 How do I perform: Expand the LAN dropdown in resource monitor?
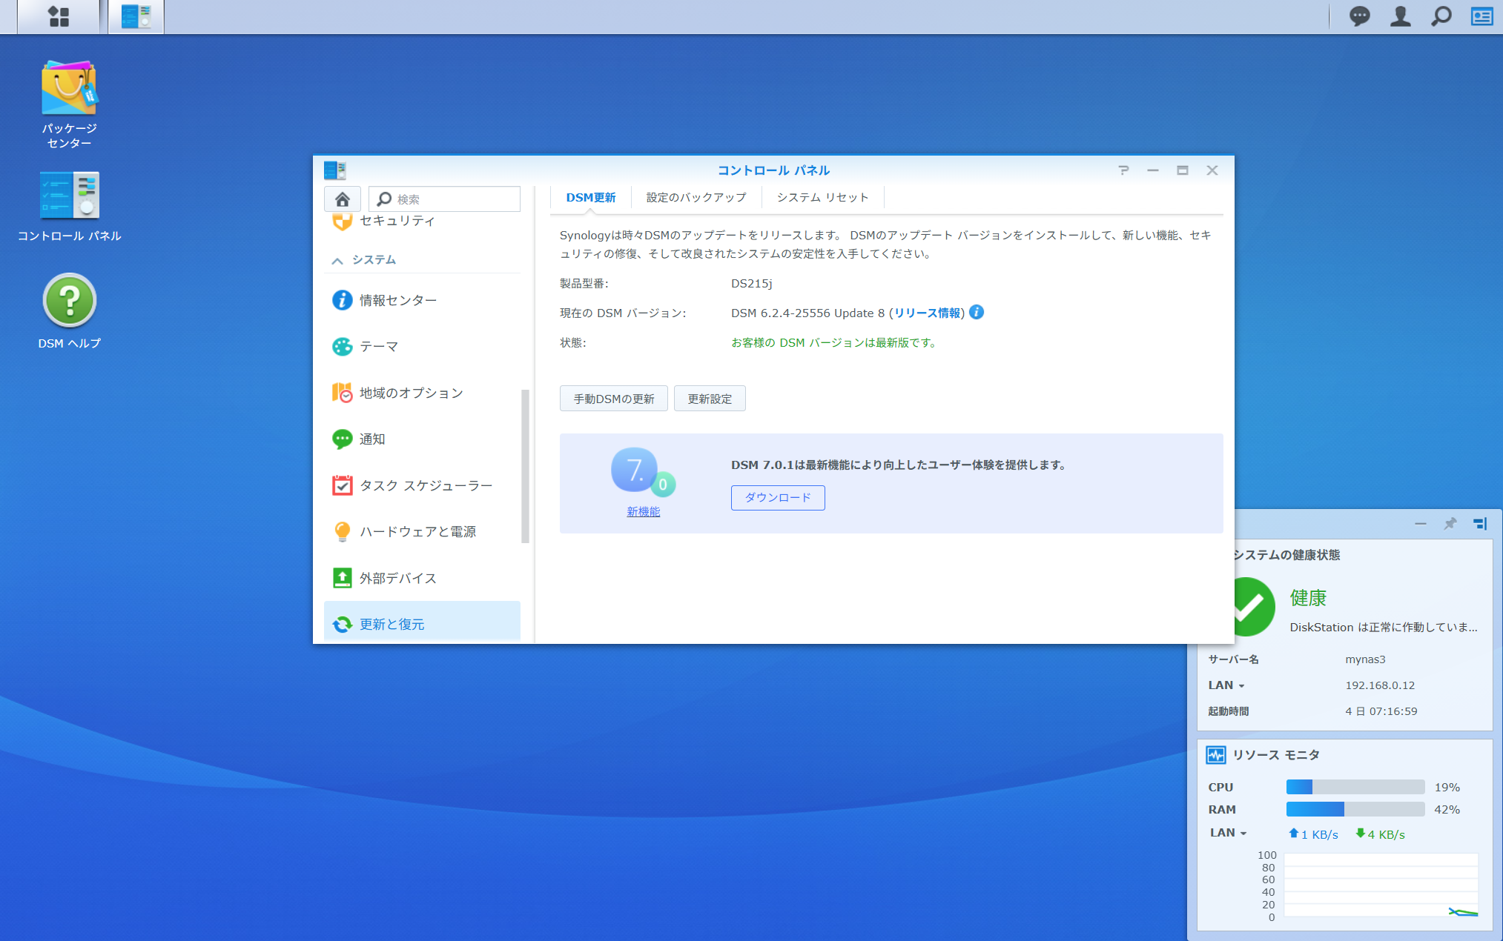[x=1229, y=833]
